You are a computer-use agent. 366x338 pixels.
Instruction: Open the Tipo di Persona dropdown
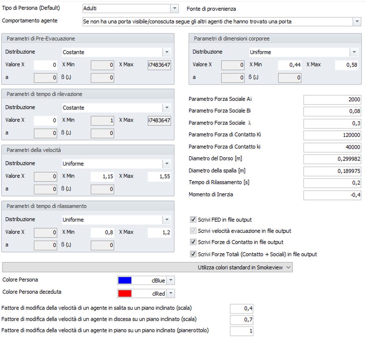(175, 9)
